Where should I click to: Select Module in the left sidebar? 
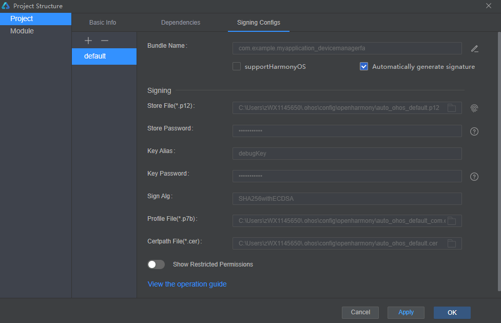click(x=22, y=31)
